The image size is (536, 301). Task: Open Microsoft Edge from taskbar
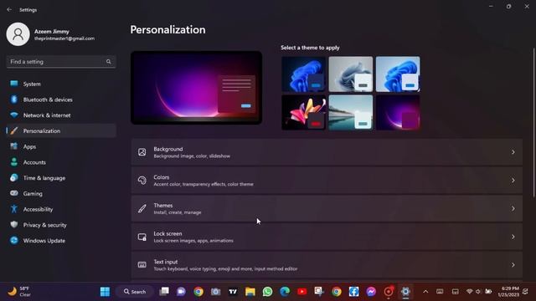[x=285, y=292]
